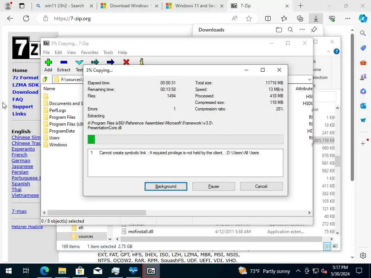Switch to Download Windows tab
Image resolution: width=371 pixels, height=278 pixels.
pyautogui.click(x=129, y=6)
